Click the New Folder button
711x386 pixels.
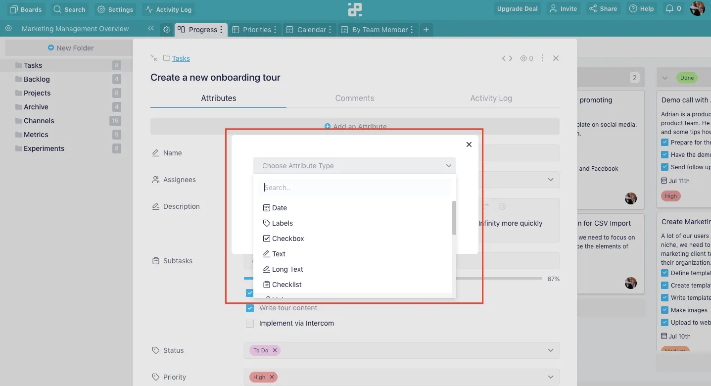point(70,48)
